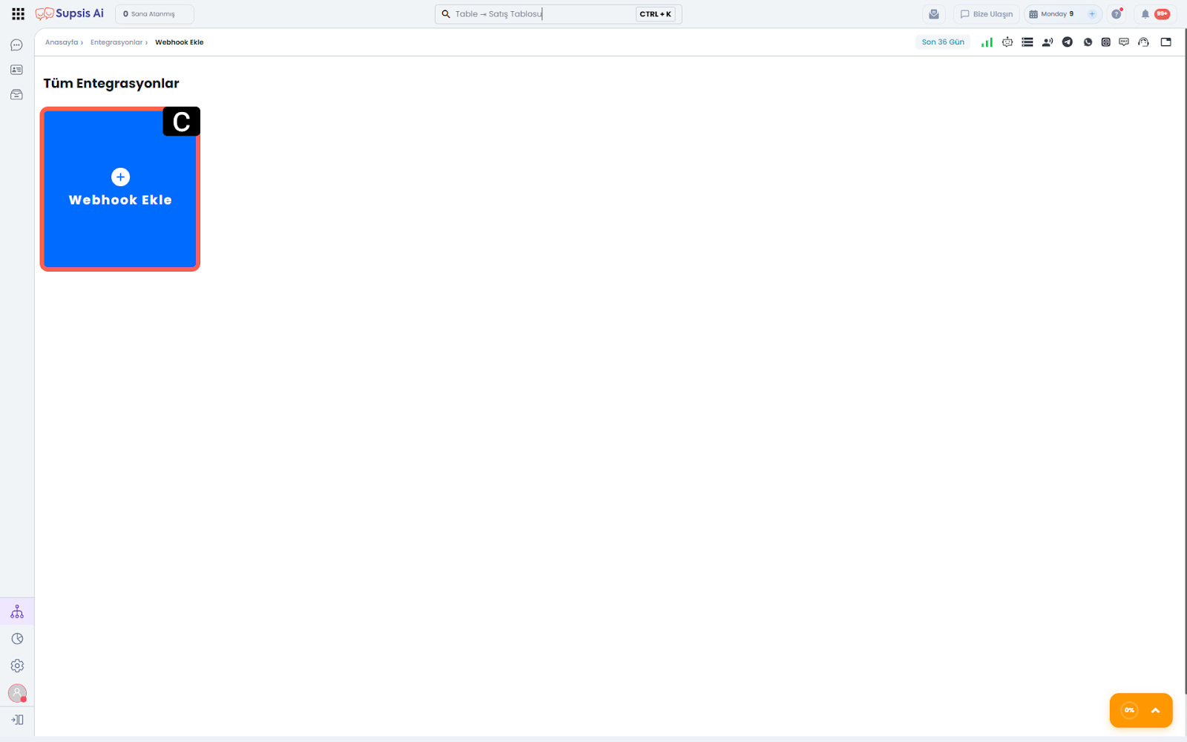Open the green signal bars statistics icon
Image resolution: width=1187 pixels, height=742 pixels.
pyautogui.click(x=987, y=42)
